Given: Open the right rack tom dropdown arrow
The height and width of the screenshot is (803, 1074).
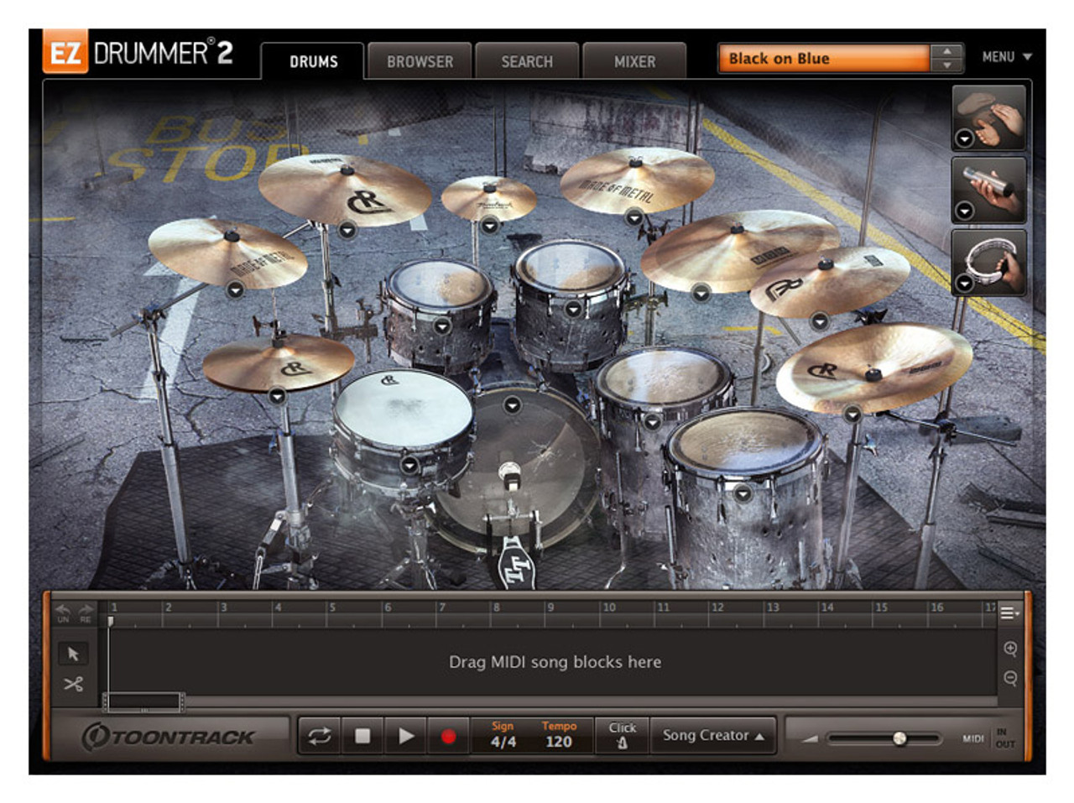Looking at the screenshot, I should pyautogui.click(x=573, y=309).
